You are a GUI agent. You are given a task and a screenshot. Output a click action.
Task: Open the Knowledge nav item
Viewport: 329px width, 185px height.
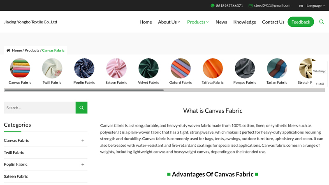(245, 22)
